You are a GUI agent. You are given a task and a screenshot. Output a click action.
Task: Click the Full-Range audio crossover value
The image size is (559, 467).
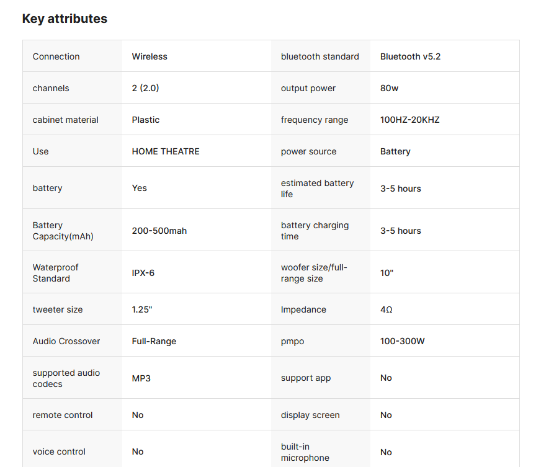[154, 341]
